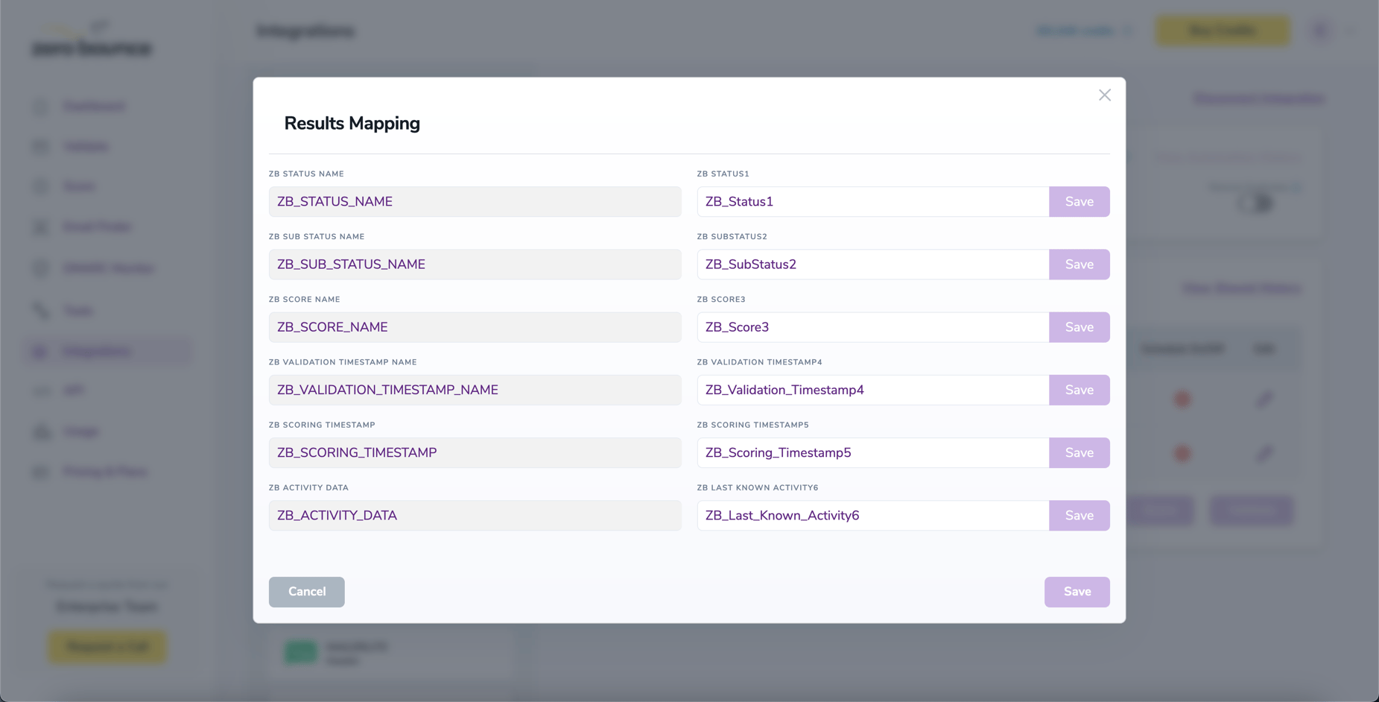
Task: Click the bottom Save button of the dialog
Action: pyautogui.click(x=1077, y=592)
